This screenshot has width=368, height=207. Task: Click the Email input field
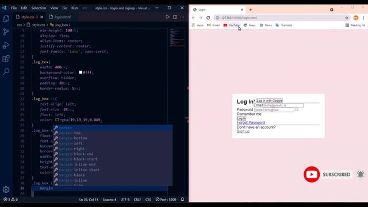pos(283,105)
